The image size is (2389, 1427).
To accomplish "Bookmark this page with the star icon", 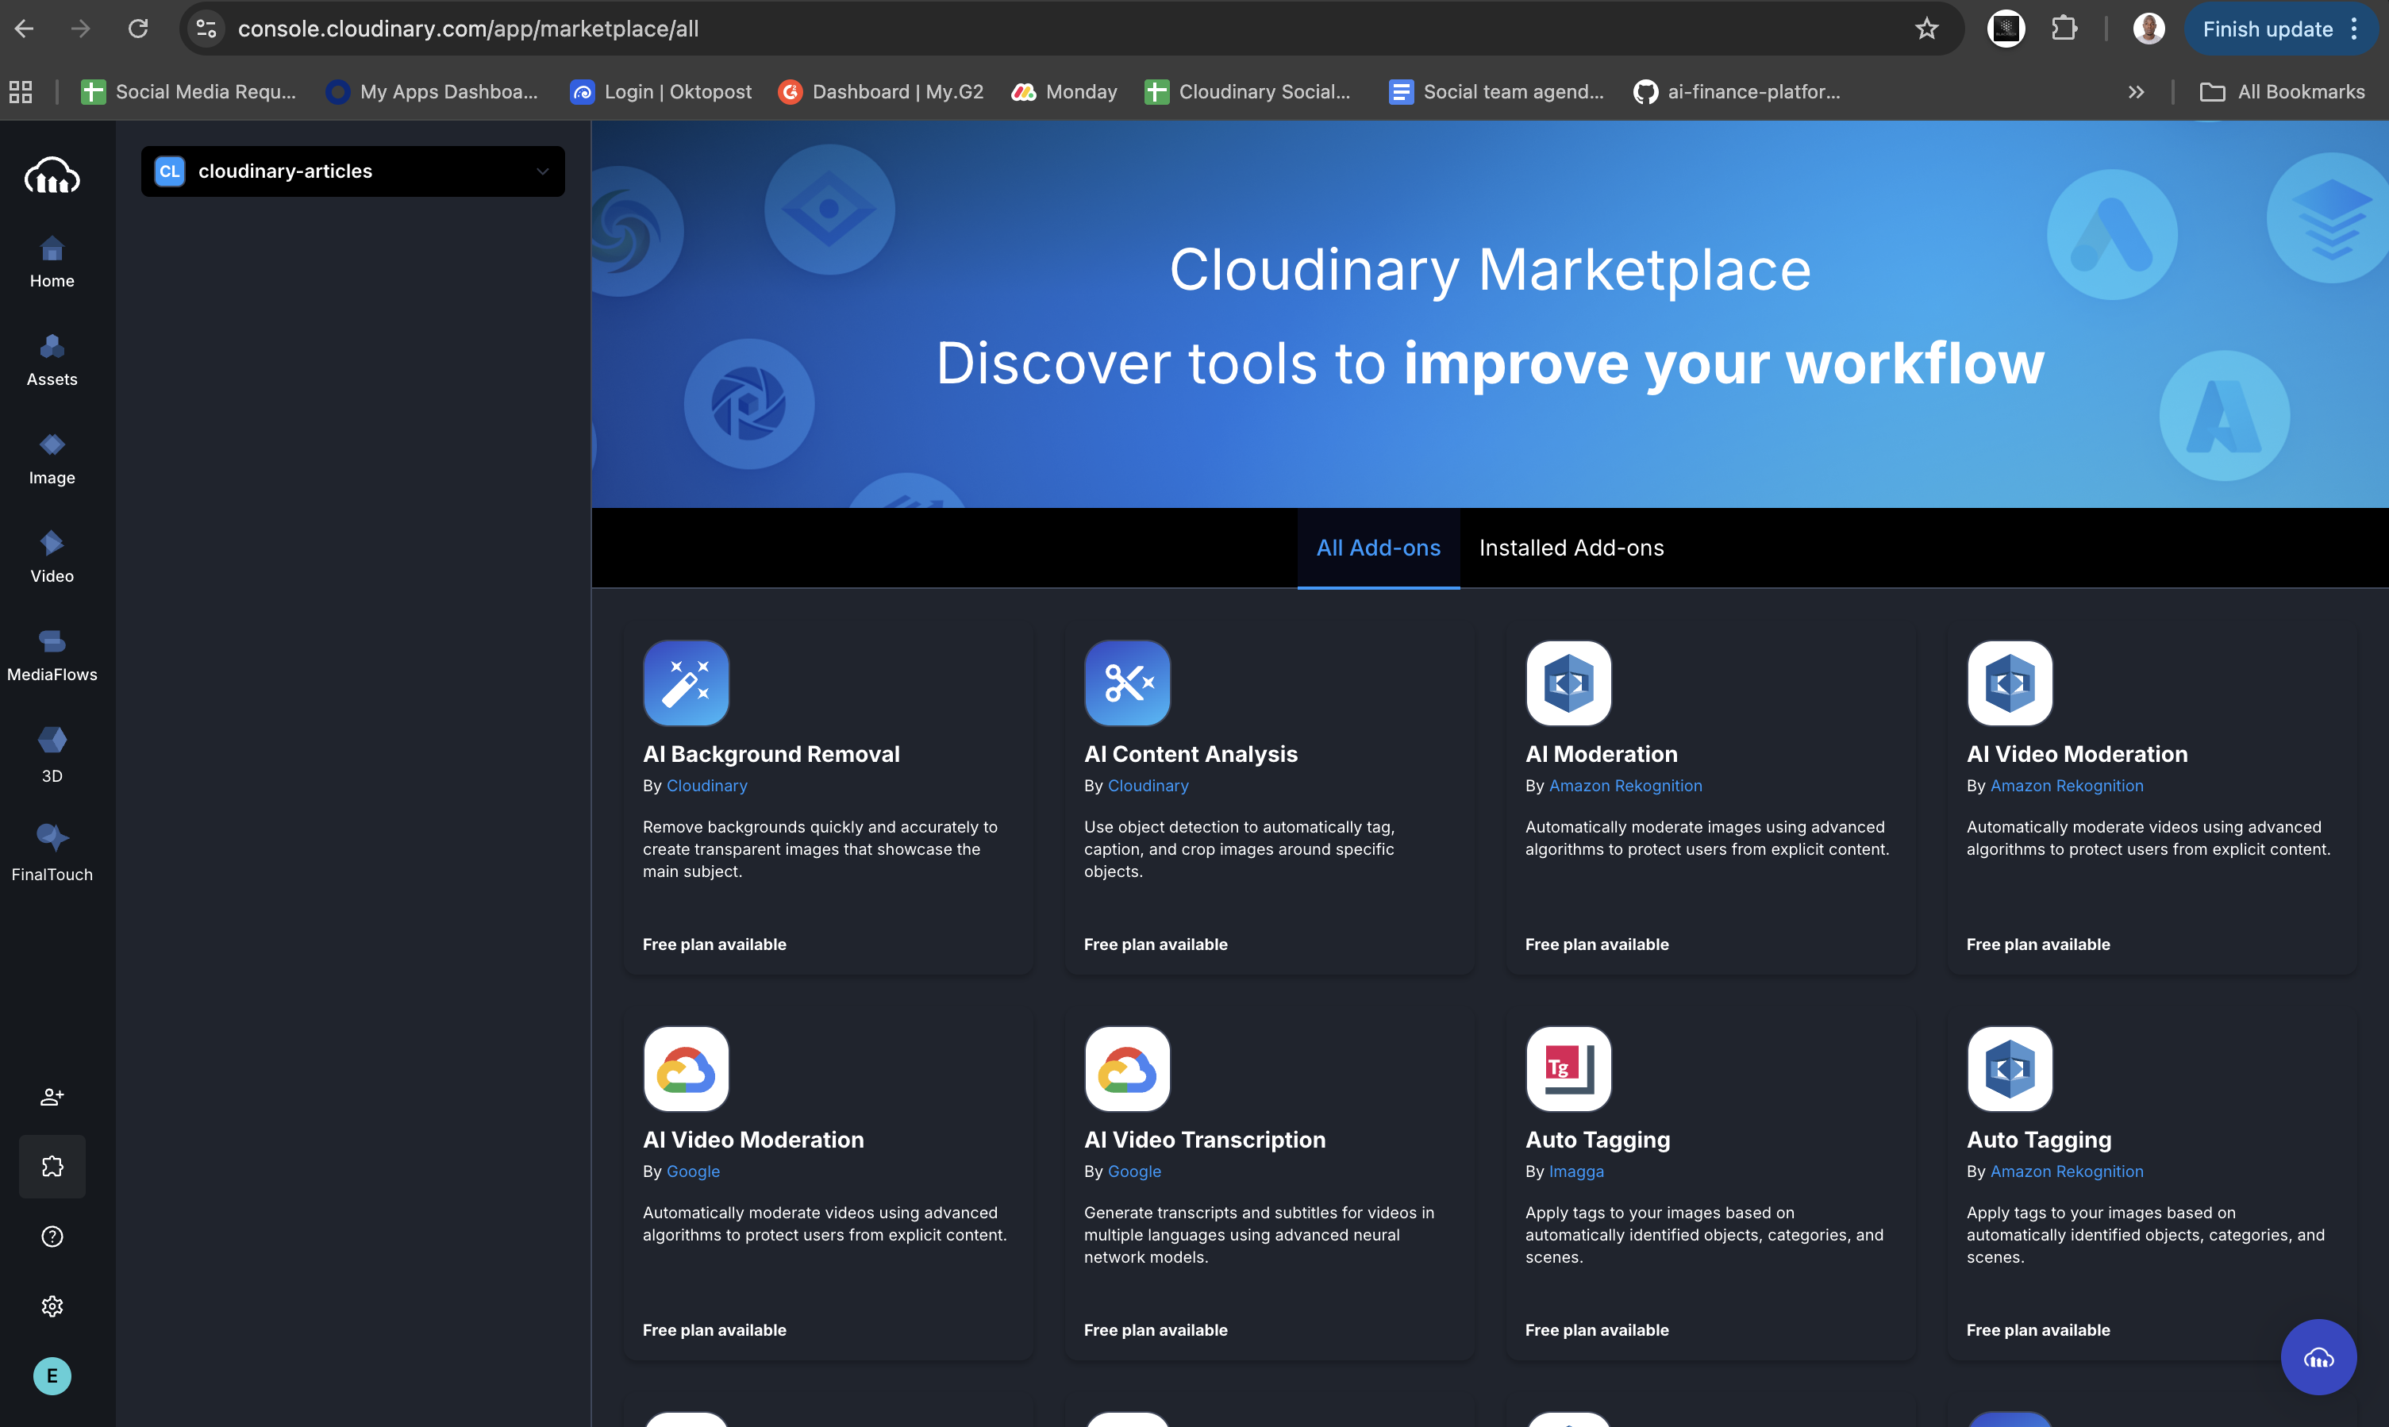I will (1926, 28).
